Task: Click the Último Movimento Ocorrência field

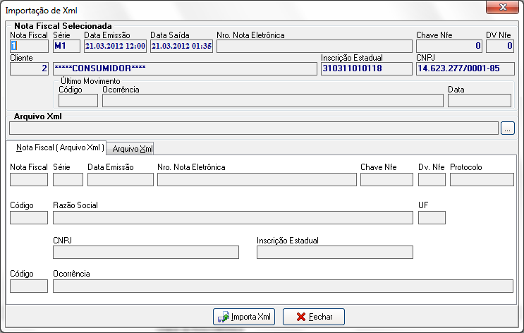Action: pyautogui.click(x=273, y=100)
